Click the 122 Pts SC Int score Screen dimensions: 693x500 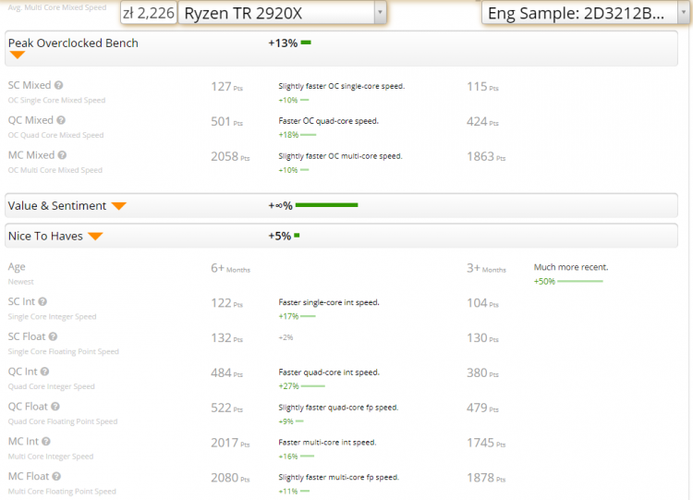point(226,303)
